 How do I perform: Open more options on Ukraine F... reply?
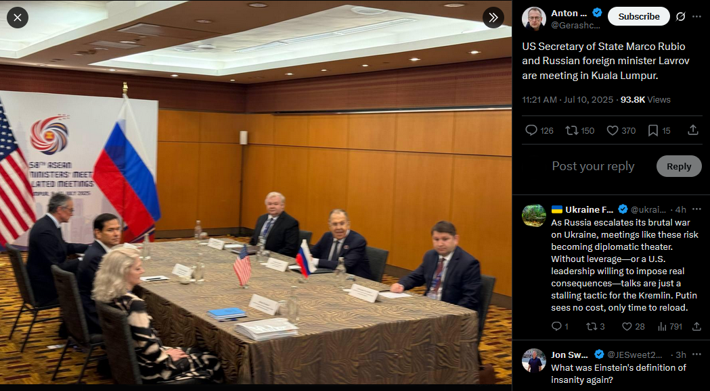[697, 209]
